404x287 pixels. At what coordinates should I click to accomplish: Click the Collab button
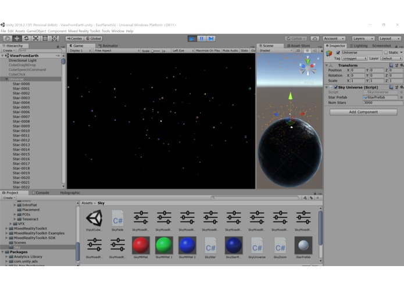[x=296, y=38]
